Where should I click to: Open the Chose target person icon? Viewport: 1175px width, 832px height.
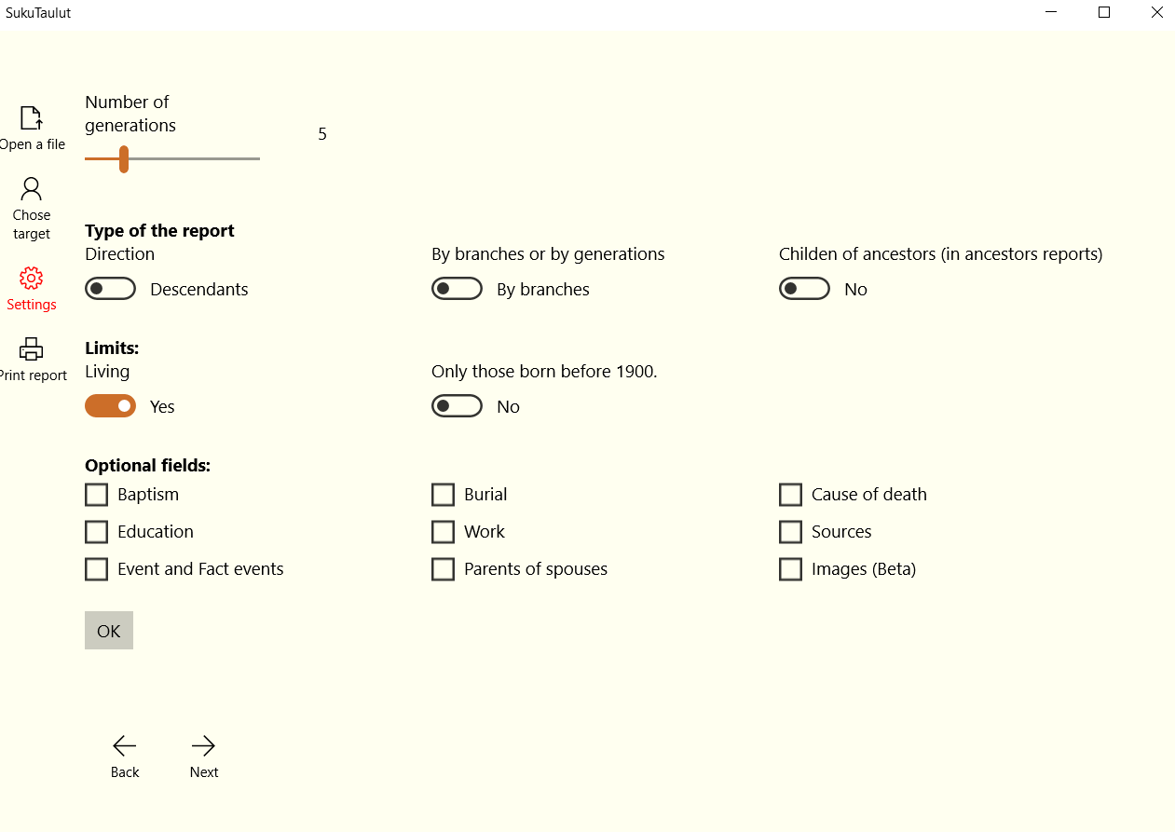point(32,189)
